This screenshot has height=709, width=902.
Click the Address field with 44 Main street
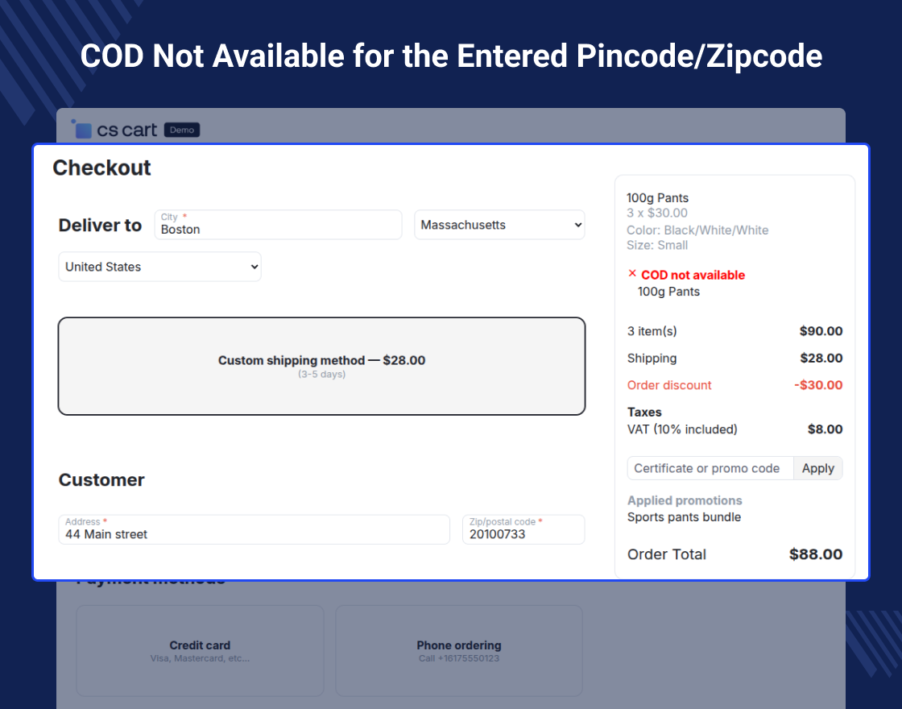254,529
